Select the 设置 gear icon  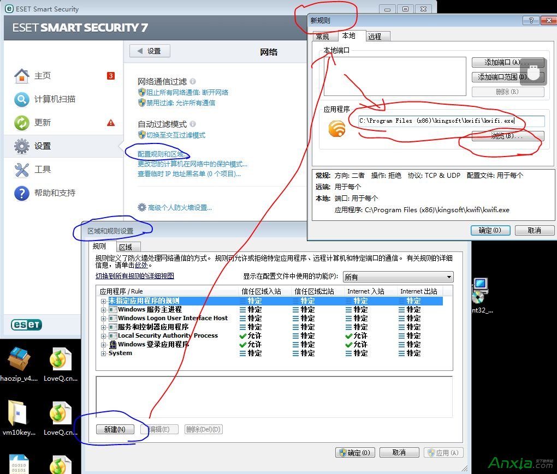click(x=22, y=146)
